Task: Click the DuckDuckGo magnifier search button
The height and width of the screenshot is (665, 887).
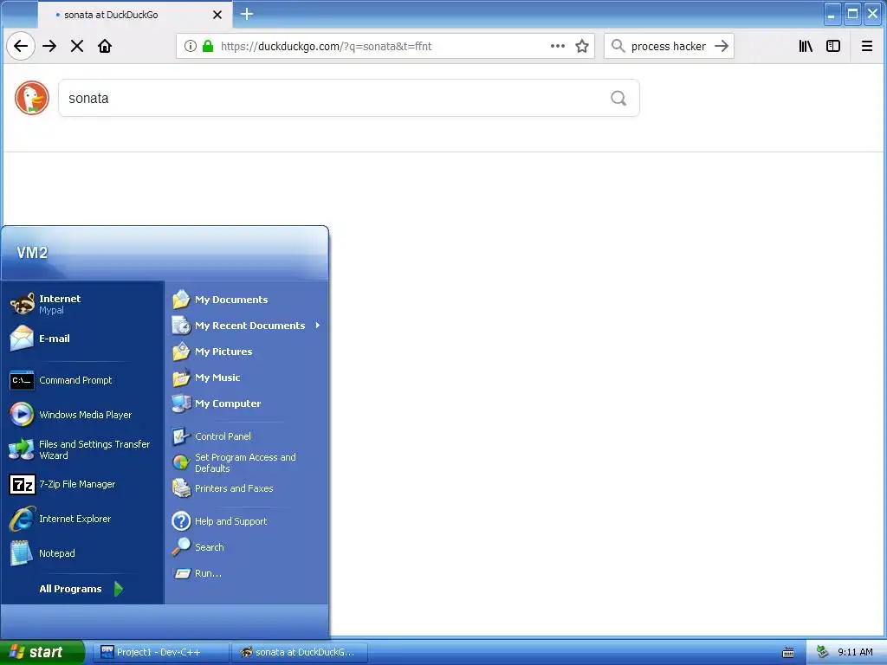Action: (x=618, y=99)
